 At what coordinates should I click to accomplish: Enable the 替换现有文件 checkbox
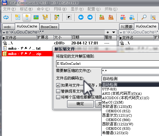tap(58, 91)
